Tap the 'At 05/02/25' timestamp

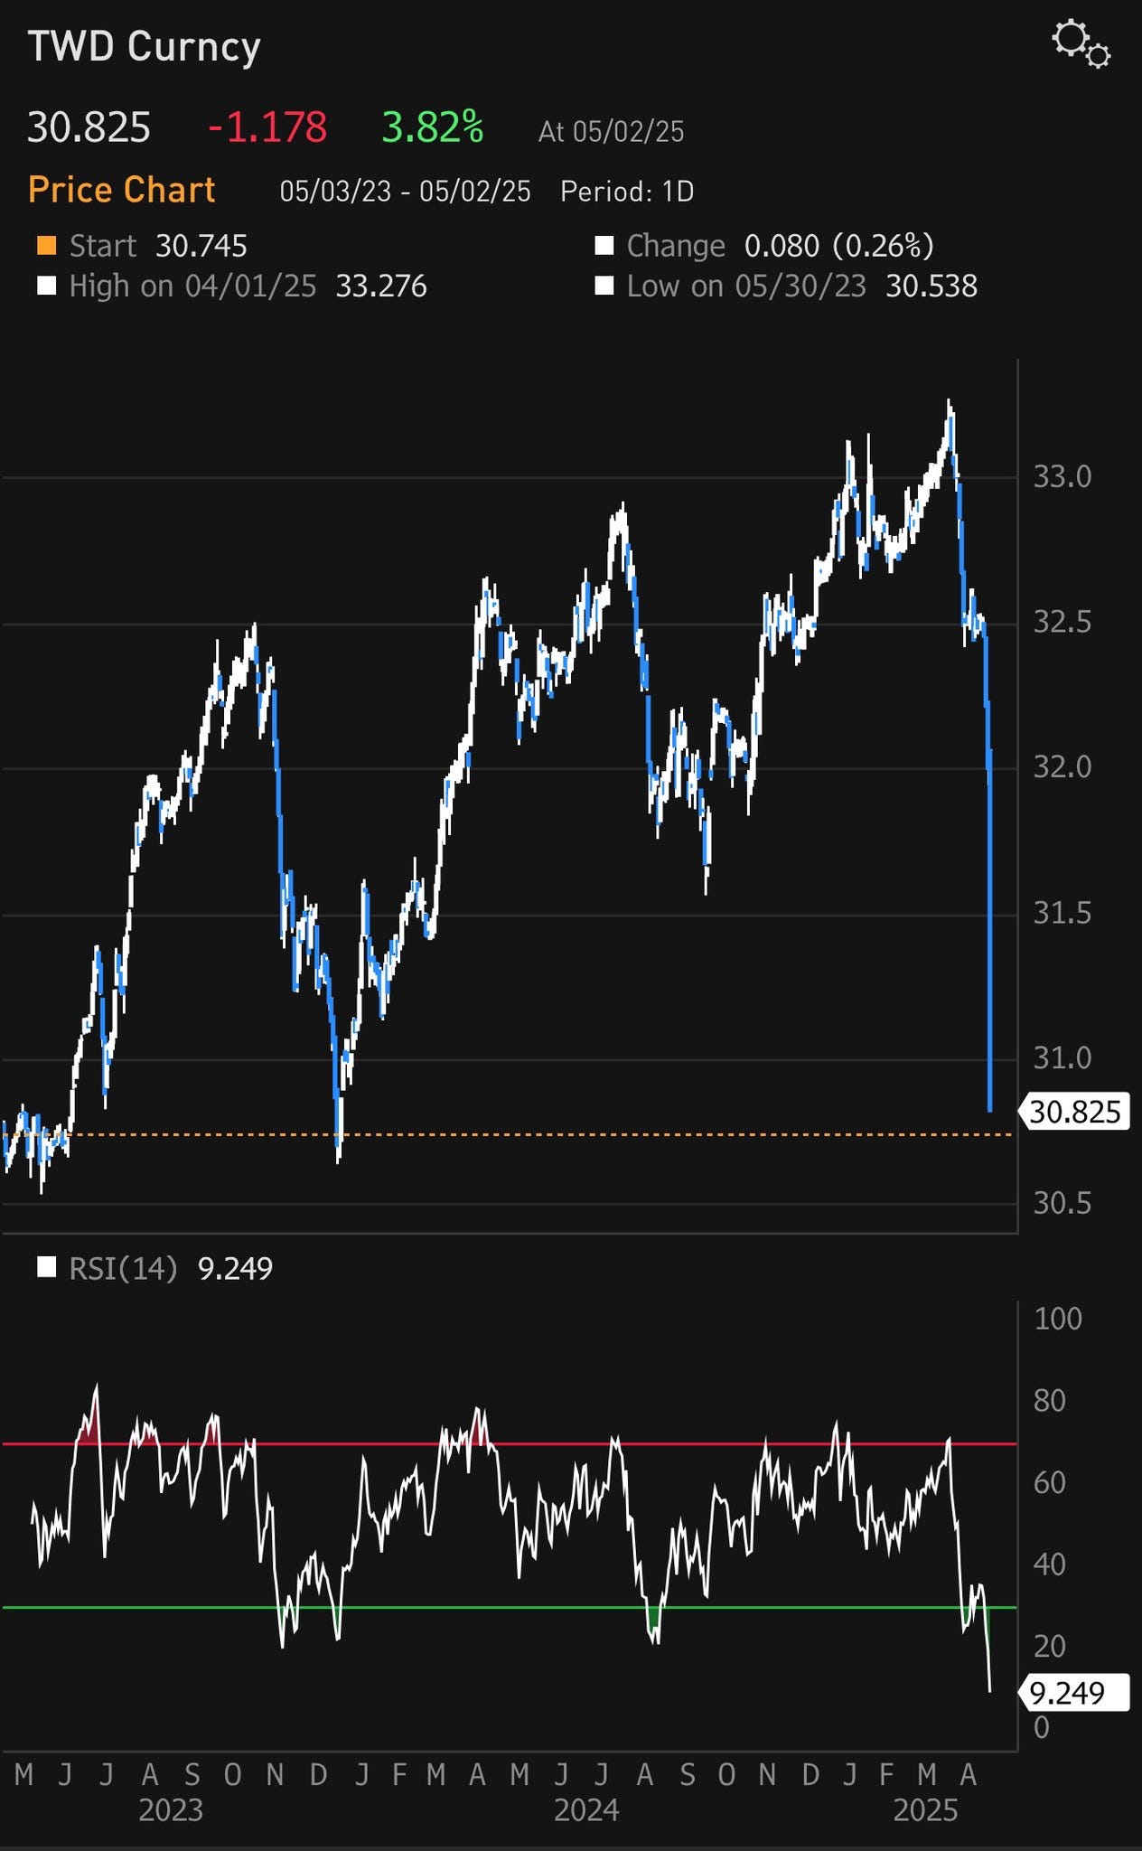[x=612, y=132]
